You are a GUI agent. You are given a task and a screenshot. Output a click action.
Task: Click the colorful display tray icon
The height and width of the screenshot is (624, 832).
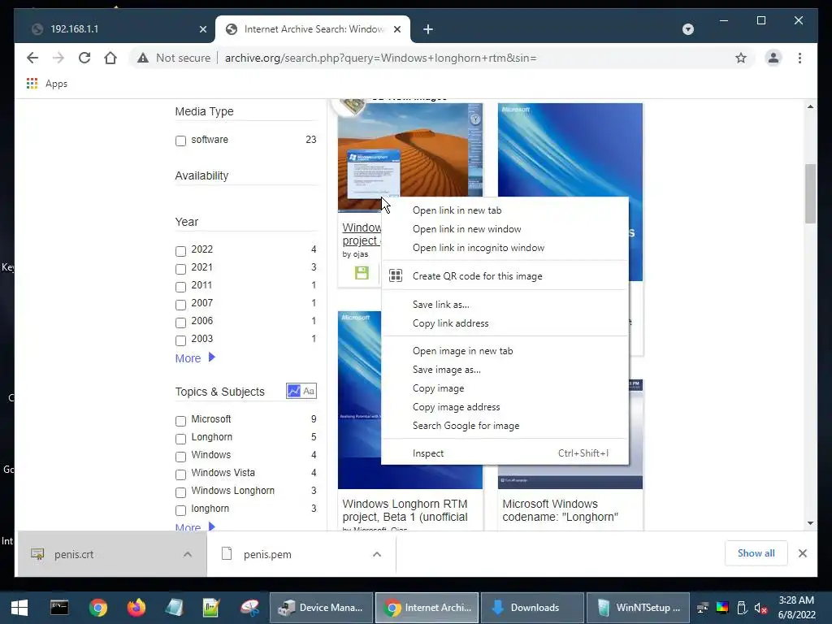click(722, 608)
